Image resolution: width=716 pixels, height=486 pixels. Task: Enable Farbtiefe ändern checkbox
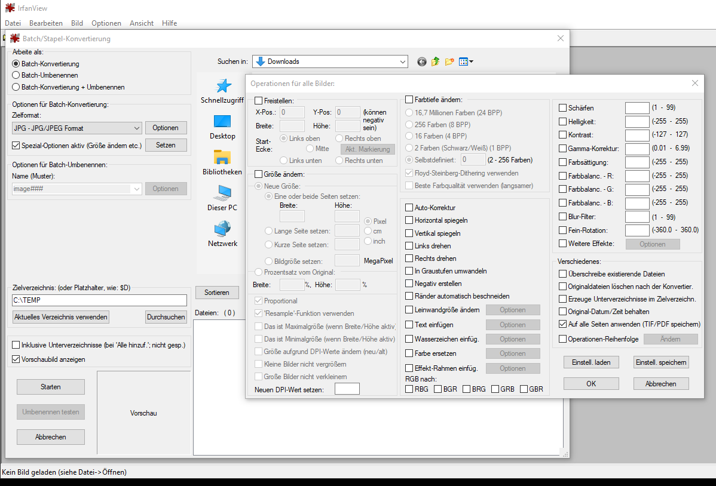[x=409, y=100]
